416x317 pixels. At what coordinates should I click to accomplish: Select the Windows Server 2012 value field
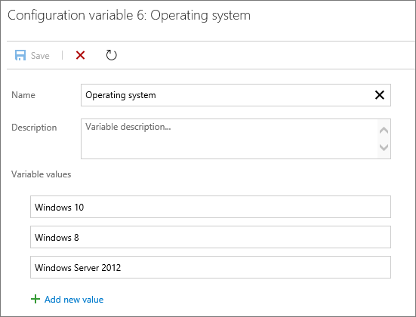pos(211,267)
